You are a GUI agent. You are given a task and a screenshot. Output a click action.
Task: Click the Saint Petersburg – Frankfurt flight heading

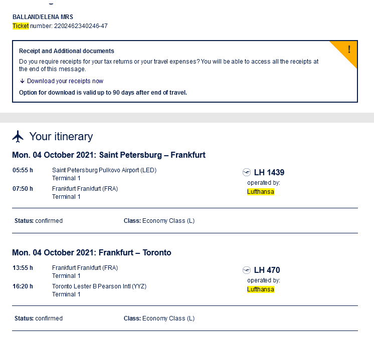coord(109,155)
